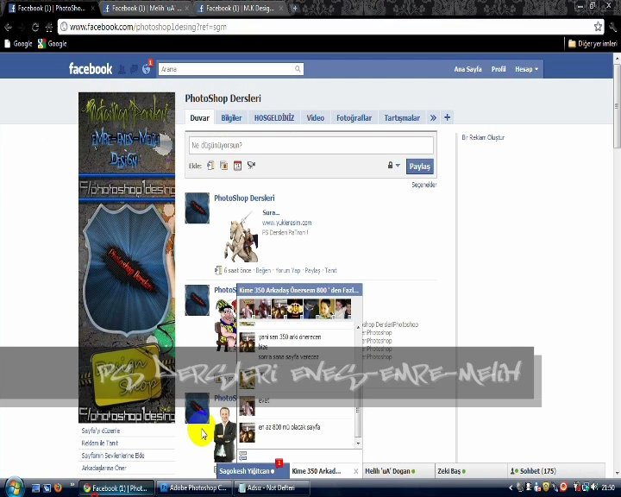Open Zeki Baş chat tab
The image size is (621, 497).
click(471, 471)
